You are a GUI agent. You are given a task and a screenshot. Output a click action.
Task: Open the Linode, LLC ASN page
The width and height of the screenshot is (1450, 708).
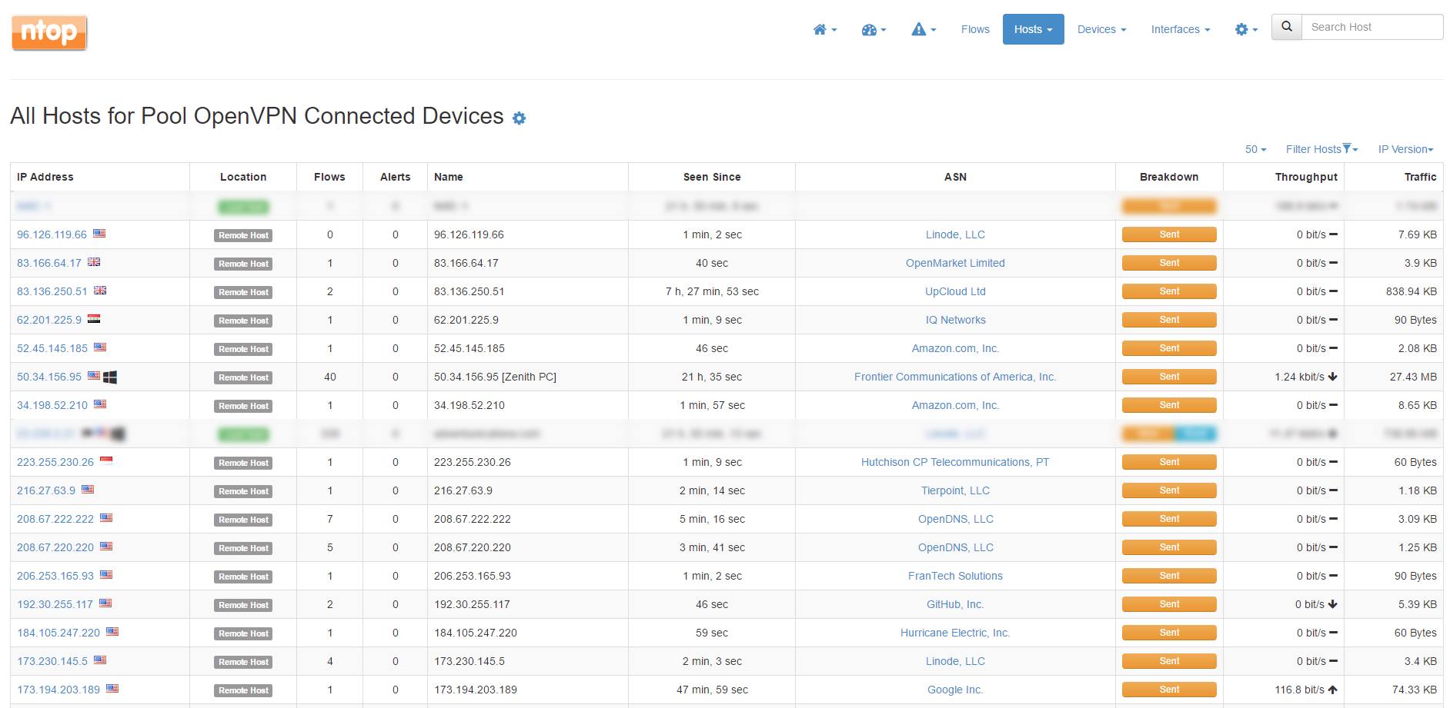955,234
